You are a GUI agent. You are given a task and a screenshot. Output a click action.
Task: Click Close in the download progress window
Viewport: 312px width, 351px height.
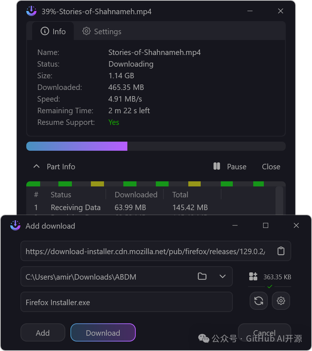[271, 166]
